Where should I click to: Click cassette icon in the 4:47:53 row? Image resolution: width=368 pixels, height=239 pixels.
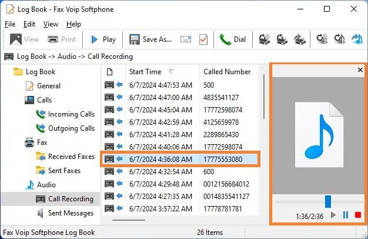pyautogui.click(x=109, y=85)
